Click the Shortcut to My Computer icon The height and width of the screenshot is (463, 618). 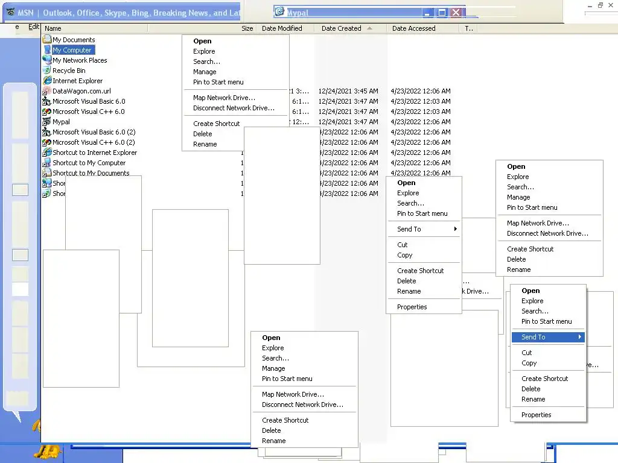[x=47, y=162]
